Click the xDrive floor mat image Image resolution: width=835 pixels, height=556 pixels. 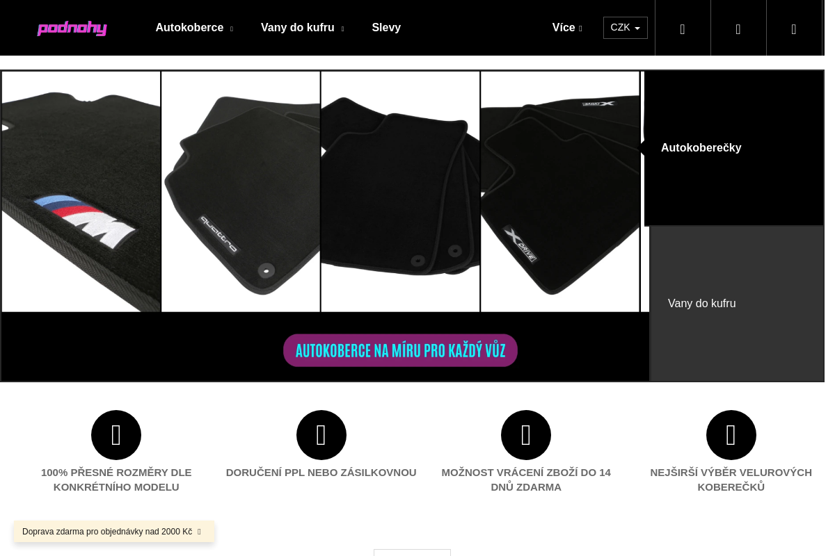(x=560, y=191)
